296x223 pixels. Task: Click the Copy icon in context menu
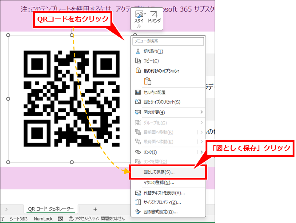coord(138,61)
